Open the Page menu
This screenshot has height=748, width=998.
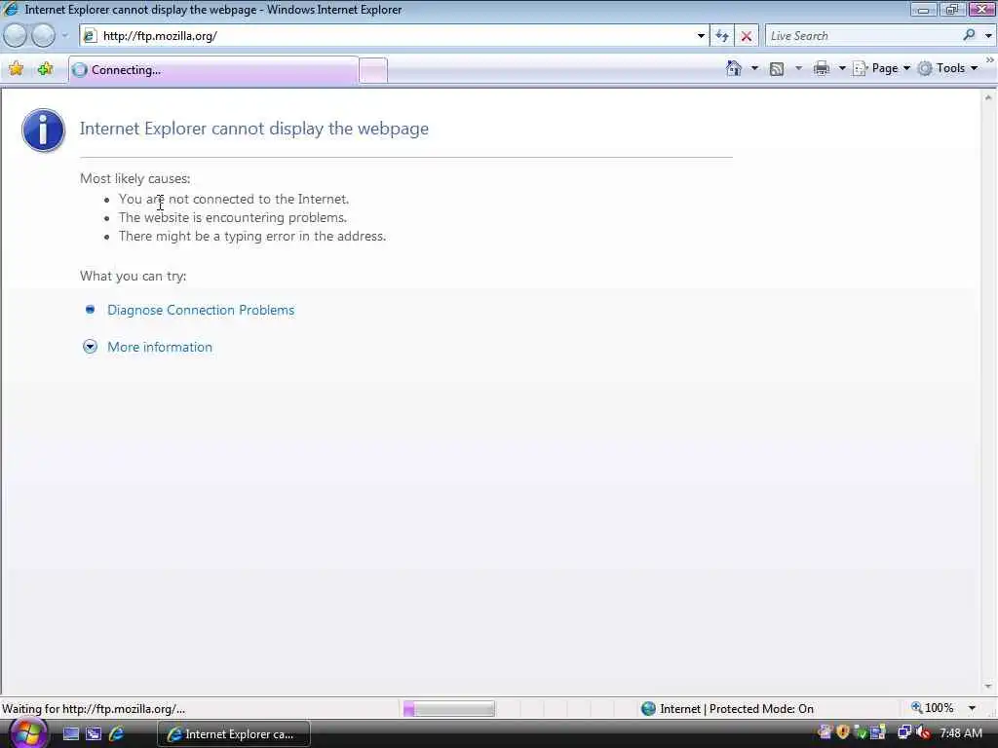[881, 68]
